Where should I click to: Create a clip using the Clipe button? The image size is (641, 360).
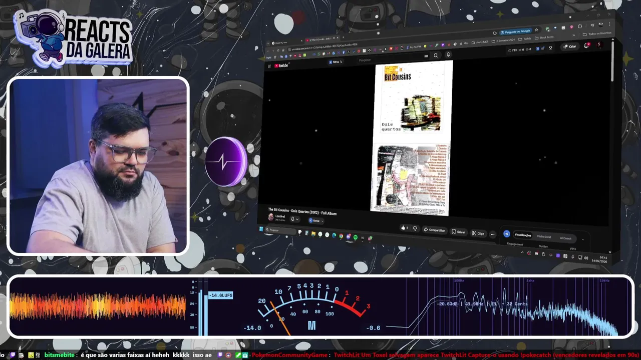pos(478,233)
